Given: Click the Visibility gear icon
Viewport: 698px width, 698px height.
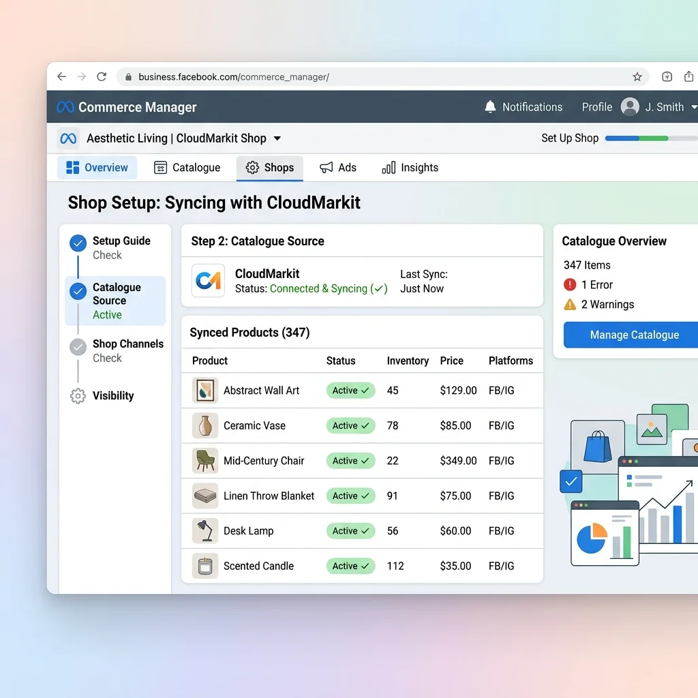Looking at the screenshot, I should [x=78, y=396].
